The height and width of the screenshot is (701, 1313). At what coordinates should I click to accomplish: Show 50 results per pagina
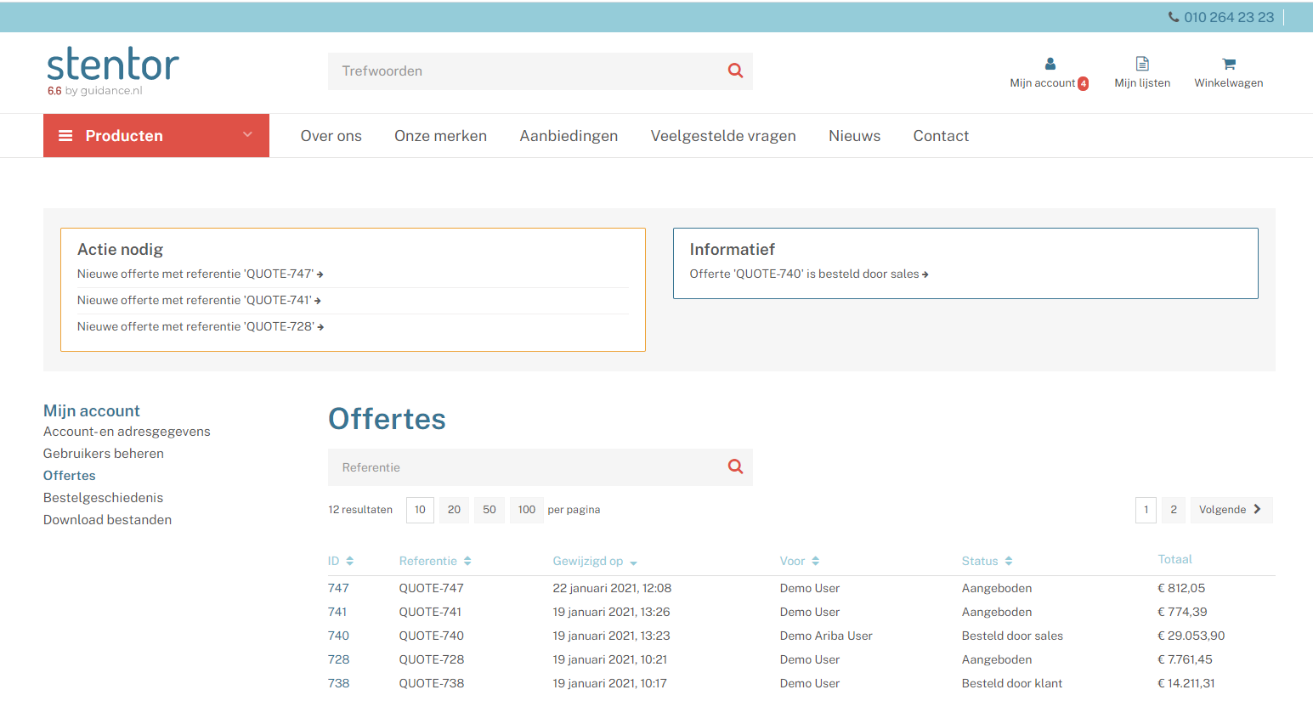(490, 510)
